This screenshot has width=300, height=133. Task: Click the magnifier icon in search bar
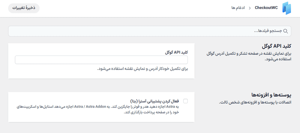click(286, 31)
